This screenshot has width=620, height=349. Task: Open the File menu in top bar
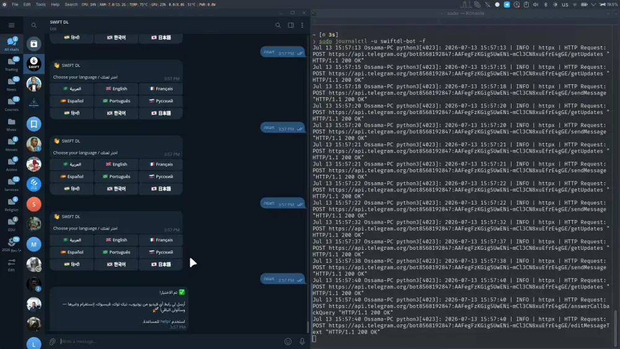click(15, 4)
